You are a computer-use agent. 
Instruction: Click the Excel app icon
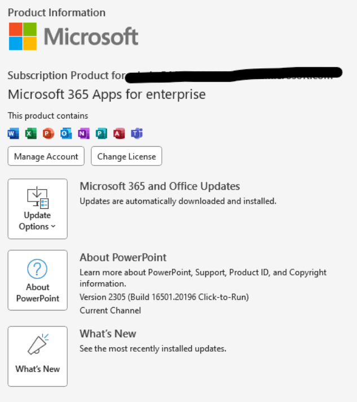(30, 134)
